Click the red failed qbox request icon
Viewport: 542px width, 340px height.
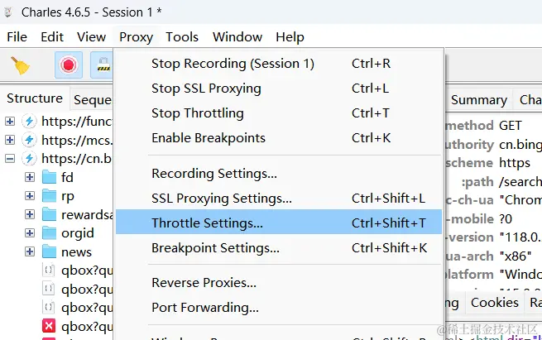[49, 326]
